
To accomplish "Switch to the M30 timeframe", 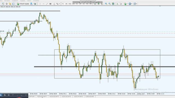I will [x=73, y=4].
